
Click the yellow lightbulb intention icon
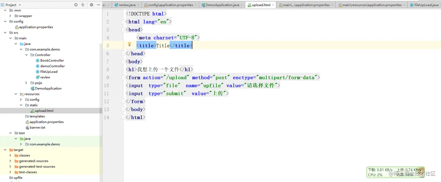129,44
